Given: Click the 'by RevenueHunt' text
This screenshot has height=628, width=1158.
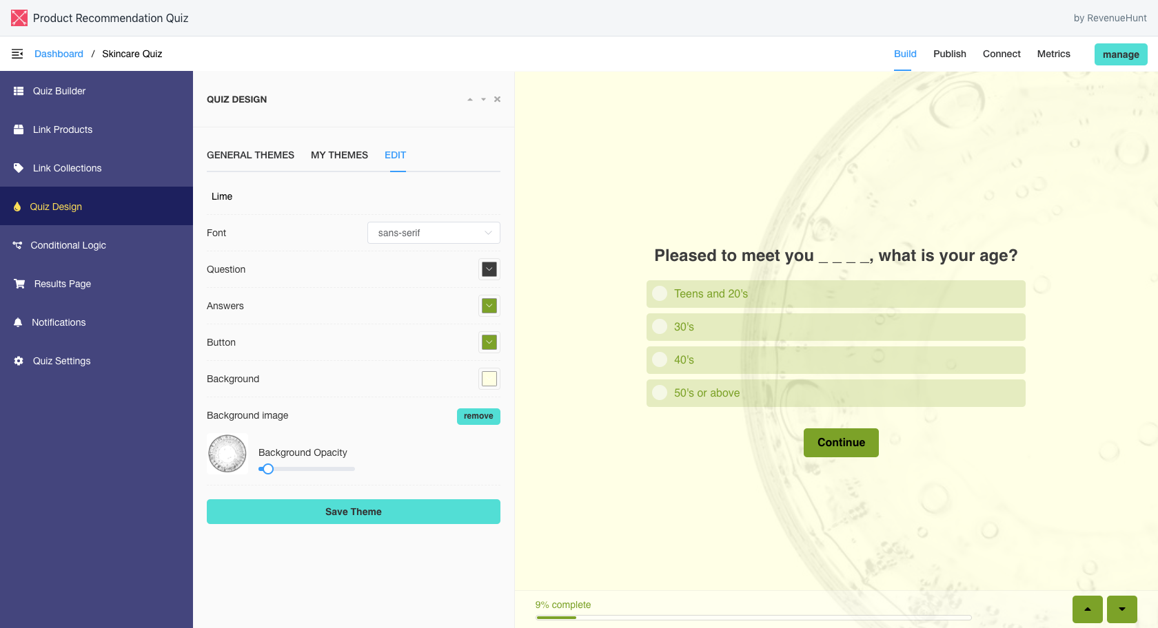Looking at the screenshot, I should [1110, 18].
